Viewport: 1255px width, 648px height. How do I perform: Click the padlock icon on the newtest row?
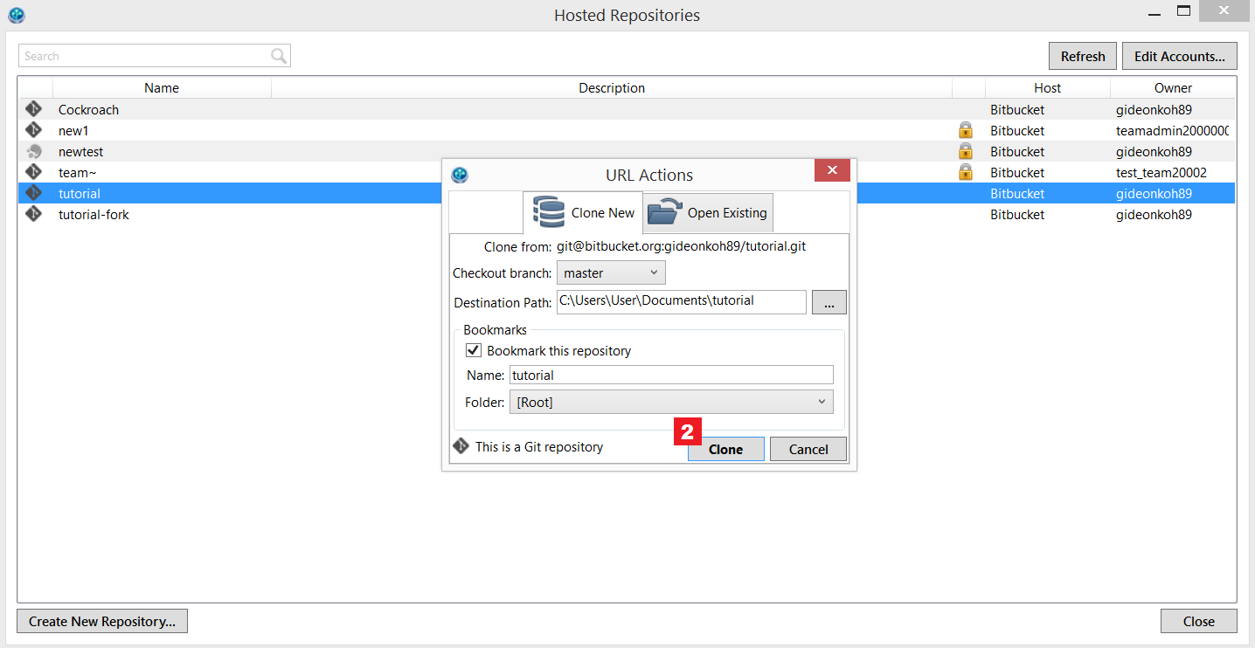[966, 151]
